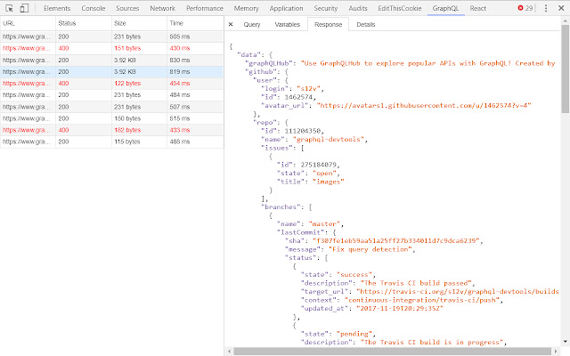Open the Variables tab
The width and height of the screenshot is (570, 356).
point(287,25)
